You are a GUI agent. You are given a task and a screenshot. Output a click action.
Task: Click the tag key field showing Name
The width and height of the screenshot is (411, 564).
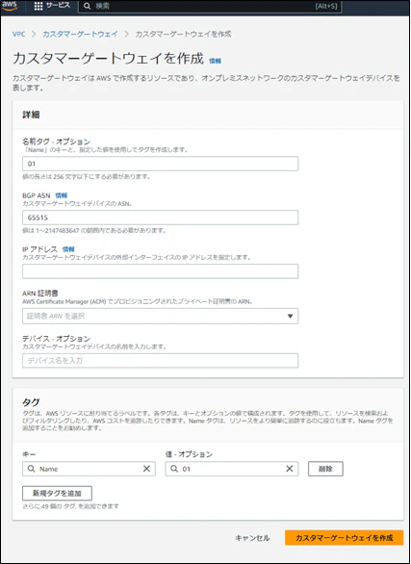click(x=89, y=469)
